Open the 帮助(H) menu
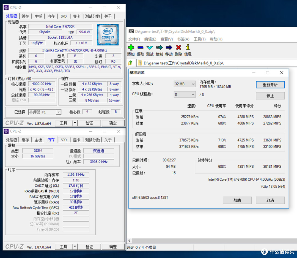Image resolution: width=297 pixels, height=258 pixels. (x=216, y=39)
